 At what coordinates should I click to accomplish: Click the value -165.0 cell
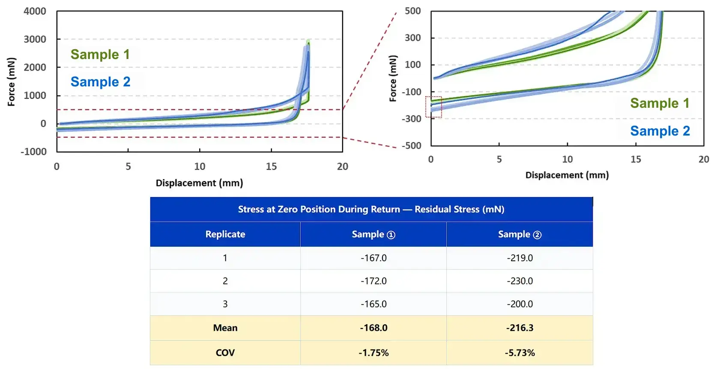(x=373, y=304)
